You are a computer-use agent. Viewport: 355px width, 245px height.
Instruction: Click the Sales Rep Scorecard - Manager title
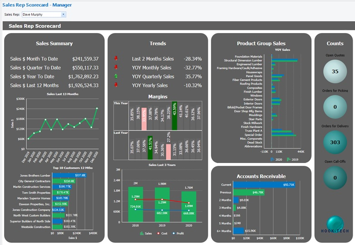coord(37,5)
